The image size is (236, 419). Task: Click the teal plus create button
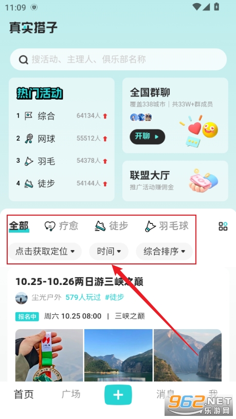118,395
